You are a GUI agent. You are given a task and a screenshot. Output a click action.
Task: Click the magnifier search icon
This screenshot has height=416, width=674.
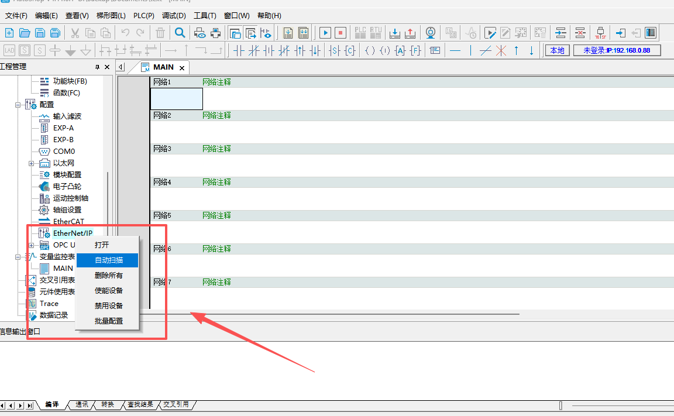[x=180, y=33]
